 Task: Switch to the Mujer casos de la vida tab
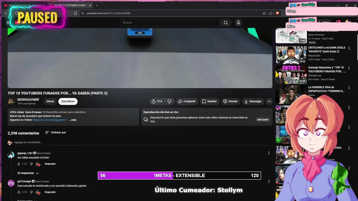click(x=25, y=5)
